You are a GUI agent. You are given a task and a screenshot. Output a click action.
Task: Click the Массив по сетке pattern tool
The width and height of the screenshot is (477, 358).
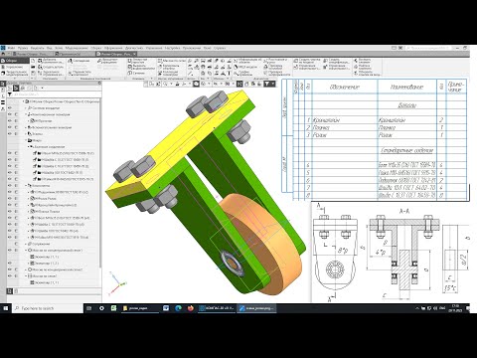(172, 61)
